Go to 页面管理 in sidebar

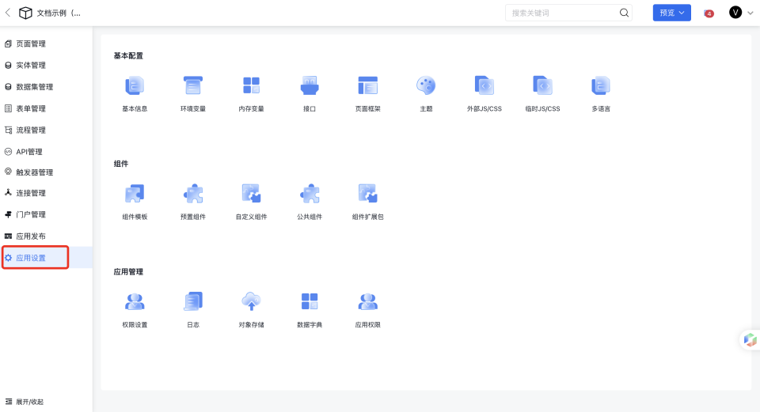pyautogui.click(x=31, y=43)
